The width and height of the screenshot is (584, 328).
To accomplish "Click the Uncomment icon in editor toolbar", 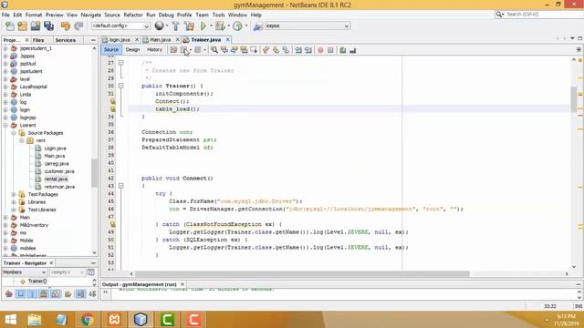I will pos(353,50).
